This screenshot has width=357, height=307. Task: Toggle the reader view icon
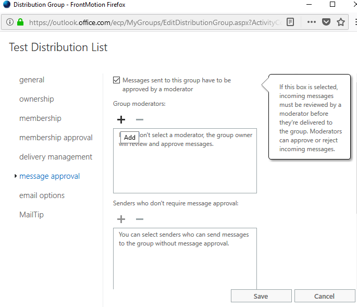click(291, 22)
